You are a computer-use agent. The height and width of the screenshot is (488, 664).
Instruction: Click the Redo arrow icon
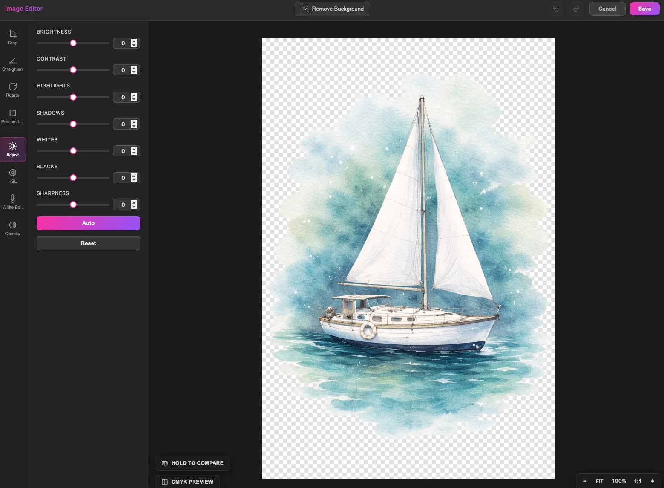tap(576, 9)
